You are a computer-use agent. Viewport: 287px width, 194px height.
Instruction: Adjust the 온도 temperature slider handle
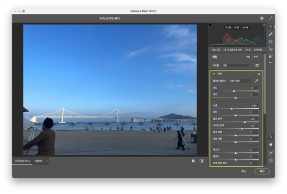(x=234, y=91)
